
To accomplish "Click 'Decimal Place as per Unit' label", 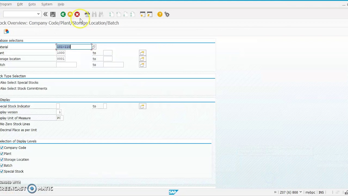I will [18, 130].
